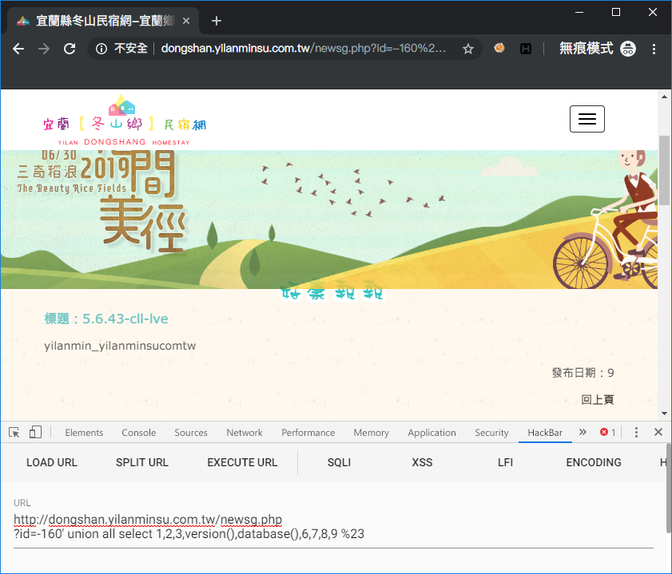672x574 pixels.
Task: Bookmark this page with the star icon
Action: (x=468, y=49)
